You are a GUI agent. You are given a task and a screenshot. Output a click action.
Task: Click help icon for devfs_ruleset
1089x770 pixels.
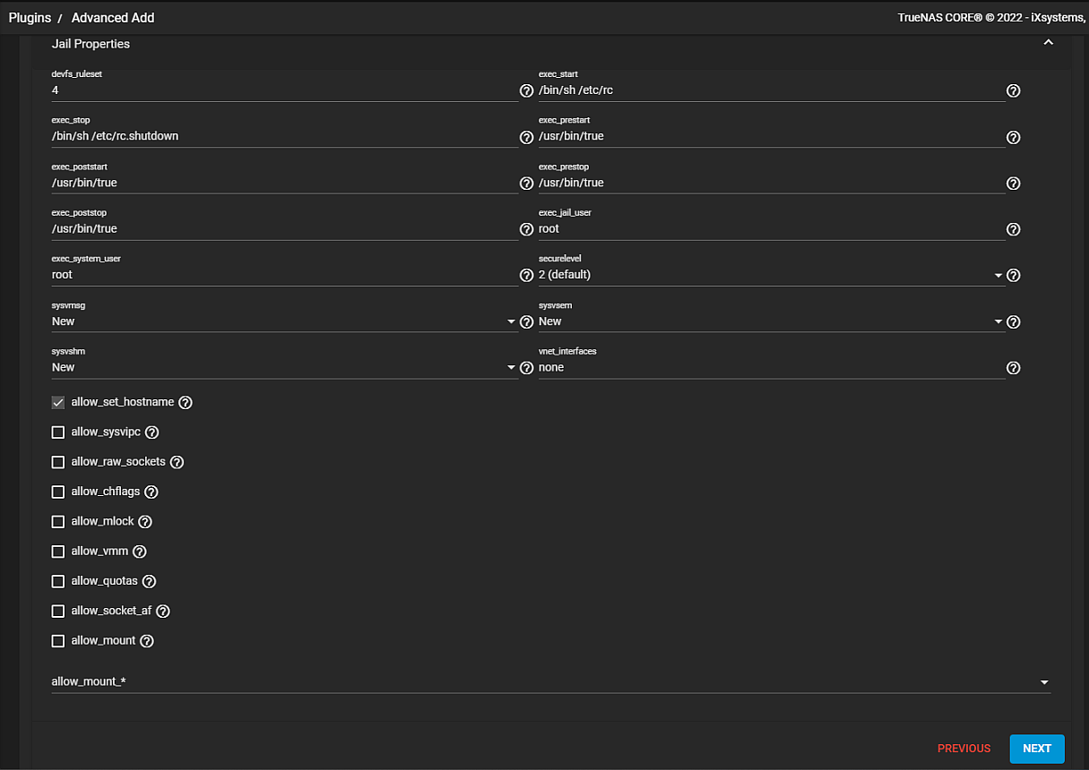tap(527, 90)
